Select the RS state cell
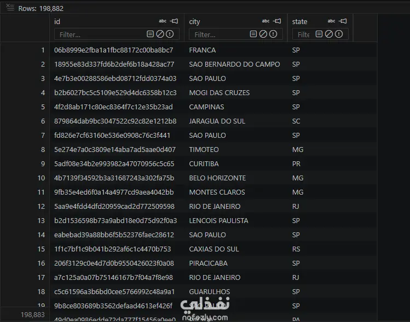410x322 pixels. (296, 249)
